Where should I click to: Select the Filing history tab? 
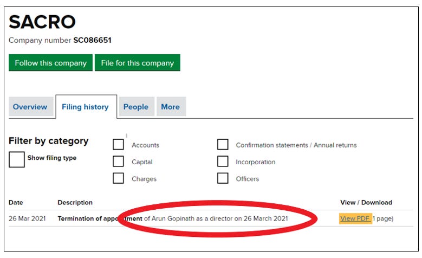pos(86,107)
